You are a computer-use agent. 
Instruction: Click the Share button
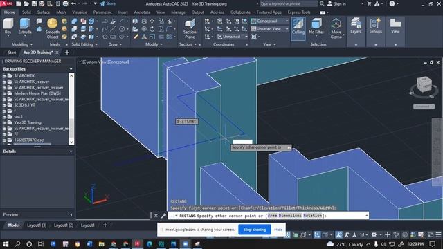[x=108, y=3]
